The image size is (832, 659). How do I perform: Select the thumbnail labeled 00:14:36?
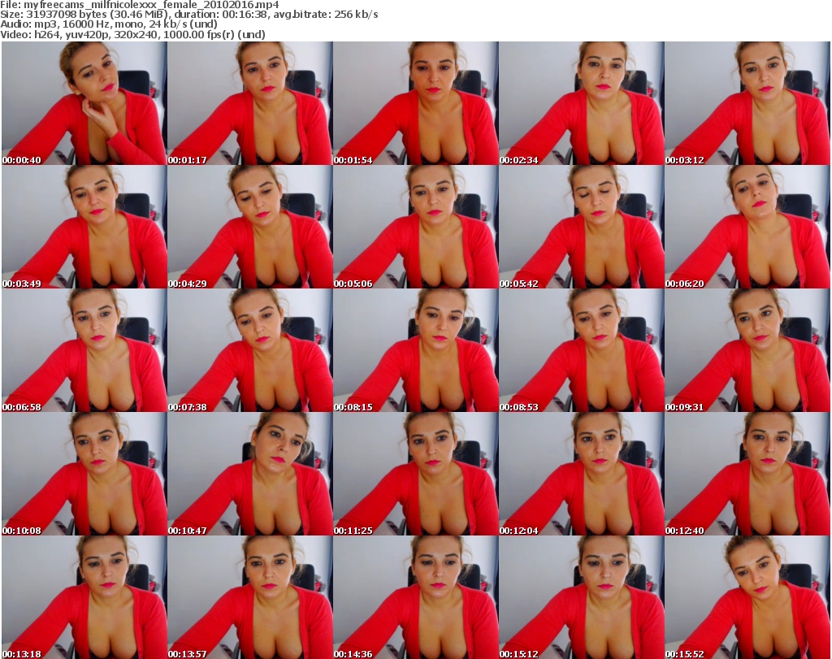415,597
